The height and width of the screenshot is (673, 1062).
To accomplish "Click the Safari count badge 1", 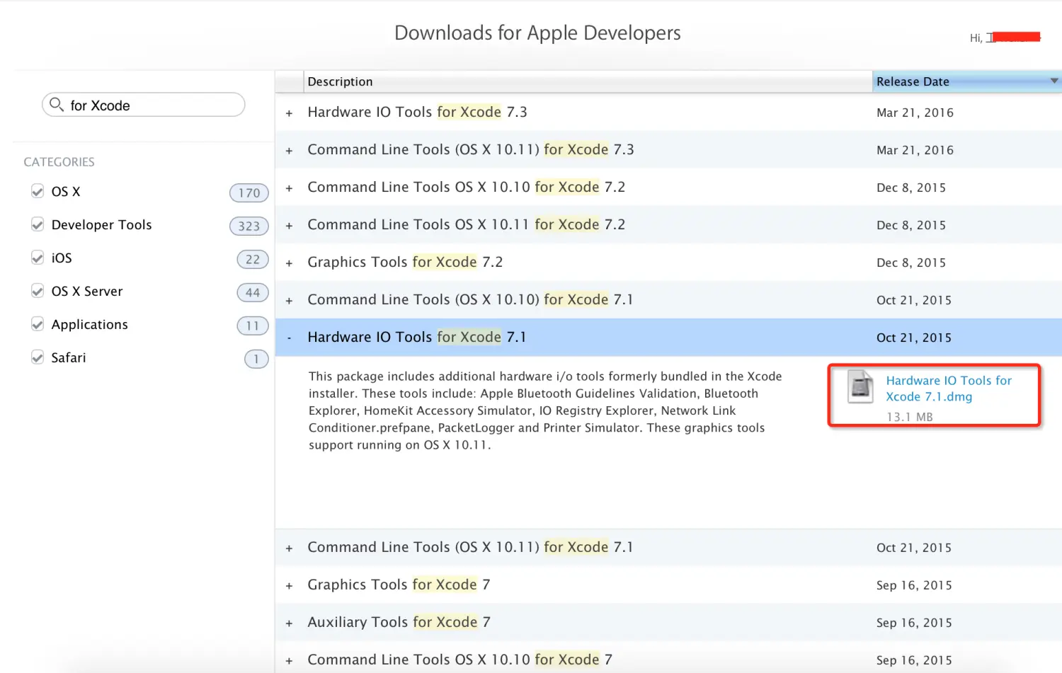I will (256, 359).
